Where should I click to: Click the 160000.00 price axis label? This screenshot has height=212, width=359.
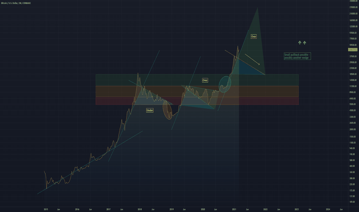tap(353, 20)
